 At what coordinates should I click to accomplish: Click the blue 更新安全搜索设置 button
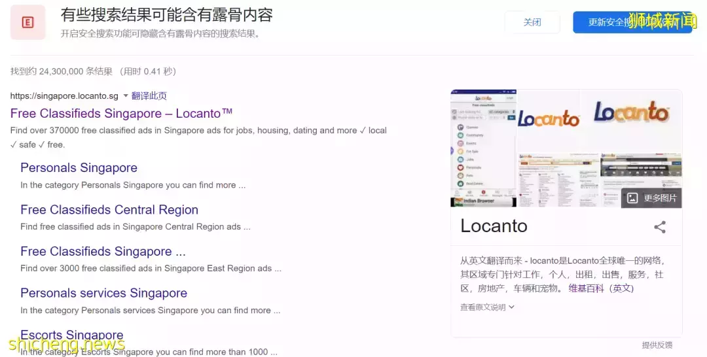coord(632,22)
